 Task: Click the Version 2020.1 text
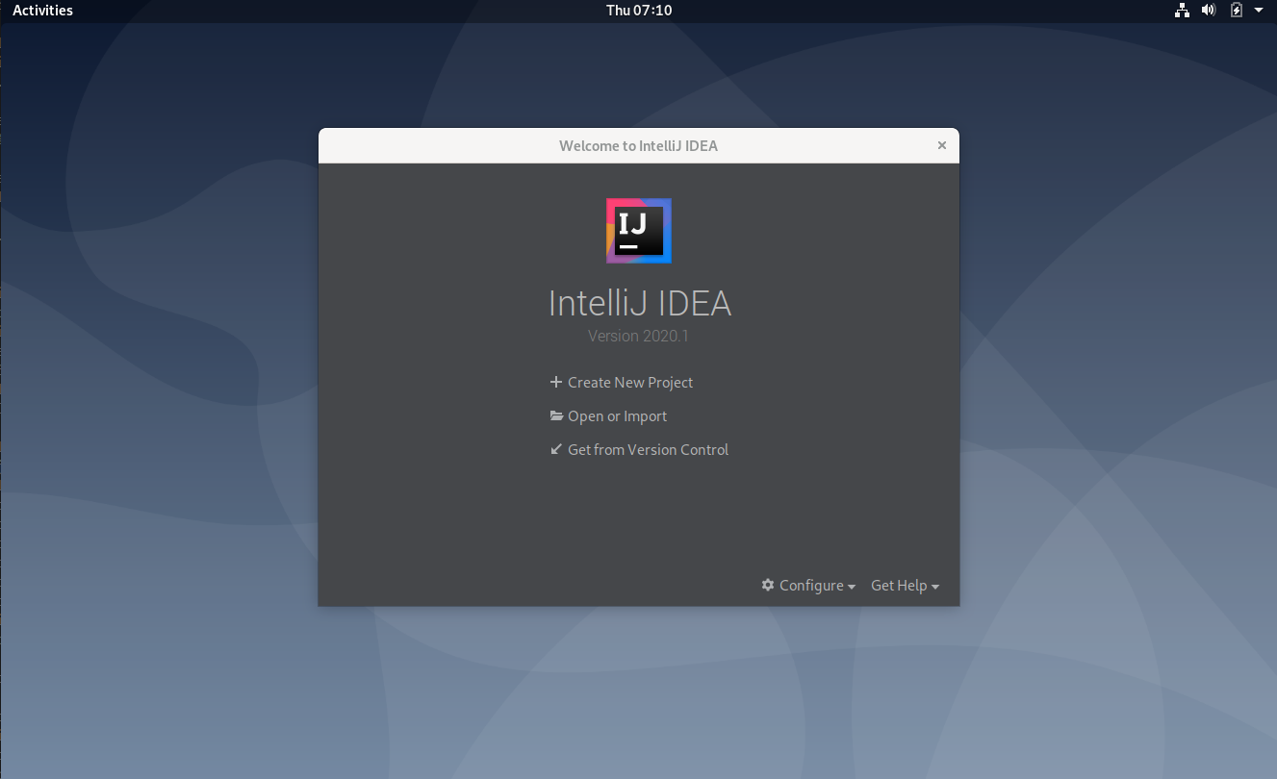pos(639,337)
